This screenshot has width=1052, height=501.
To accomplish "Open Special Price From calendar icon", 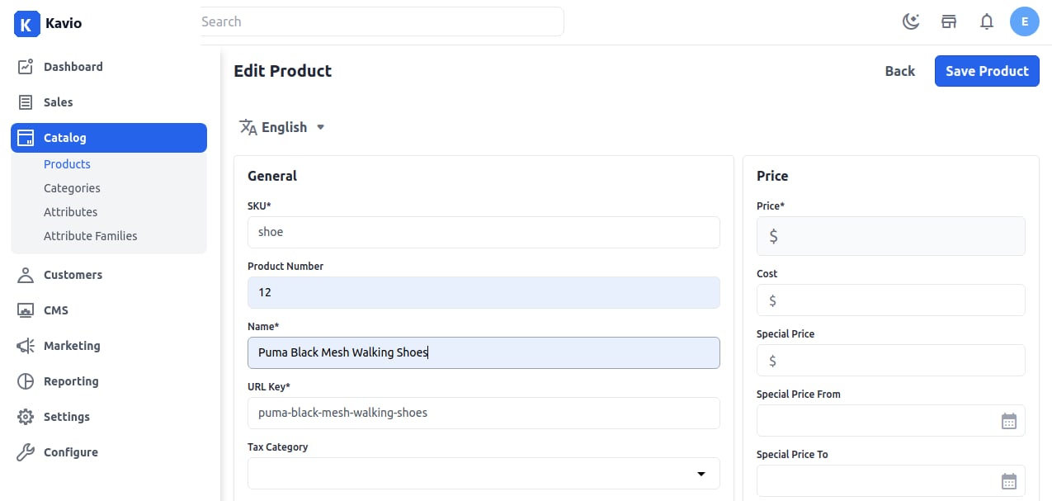I will [x=1008, y=421].
